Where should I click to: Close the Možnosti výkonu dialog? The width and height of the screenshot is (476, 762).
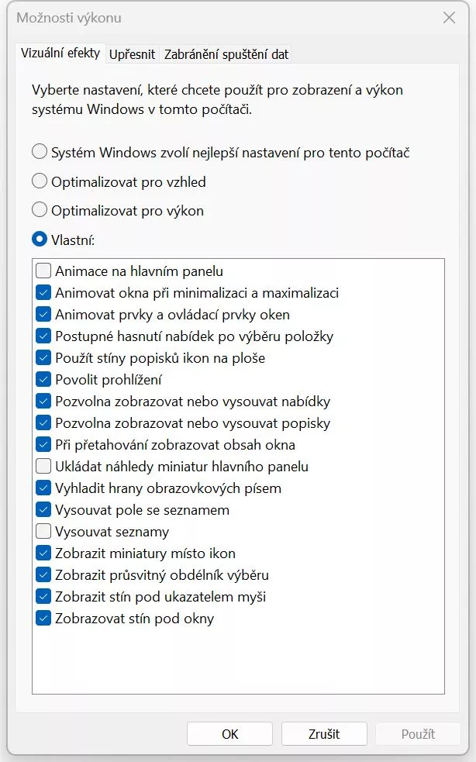pos(449,18)
